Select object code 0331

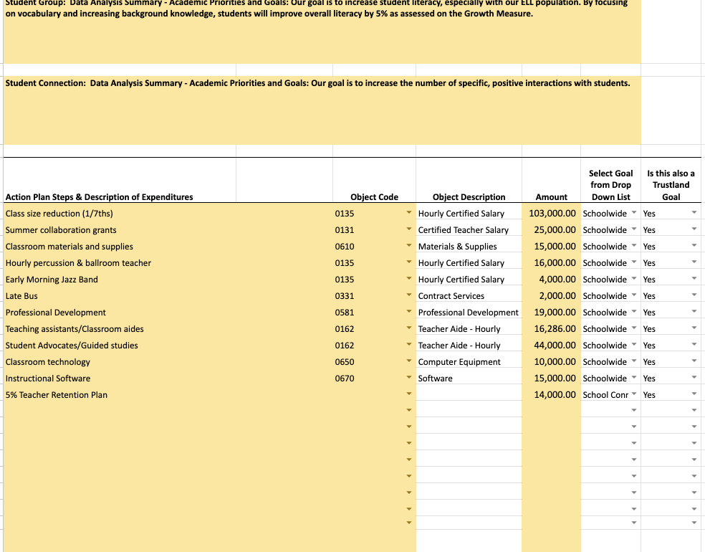(x=345, y=296)
